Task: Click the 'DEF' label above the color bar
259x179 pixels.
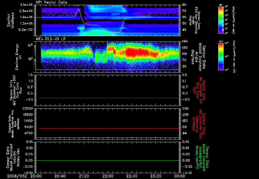Action: coord(221,42)
